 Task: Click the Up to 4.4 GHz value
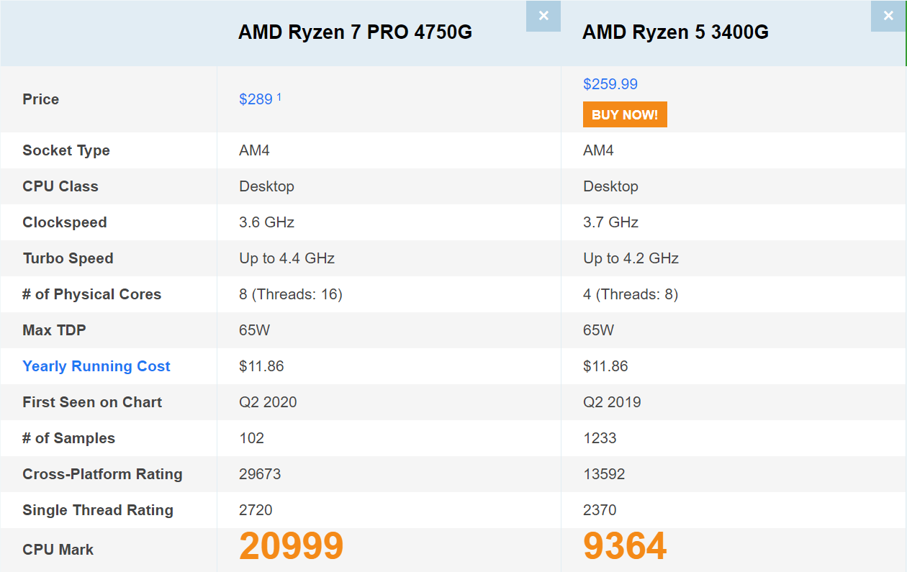pyautogui.click(x=287, y=258)
